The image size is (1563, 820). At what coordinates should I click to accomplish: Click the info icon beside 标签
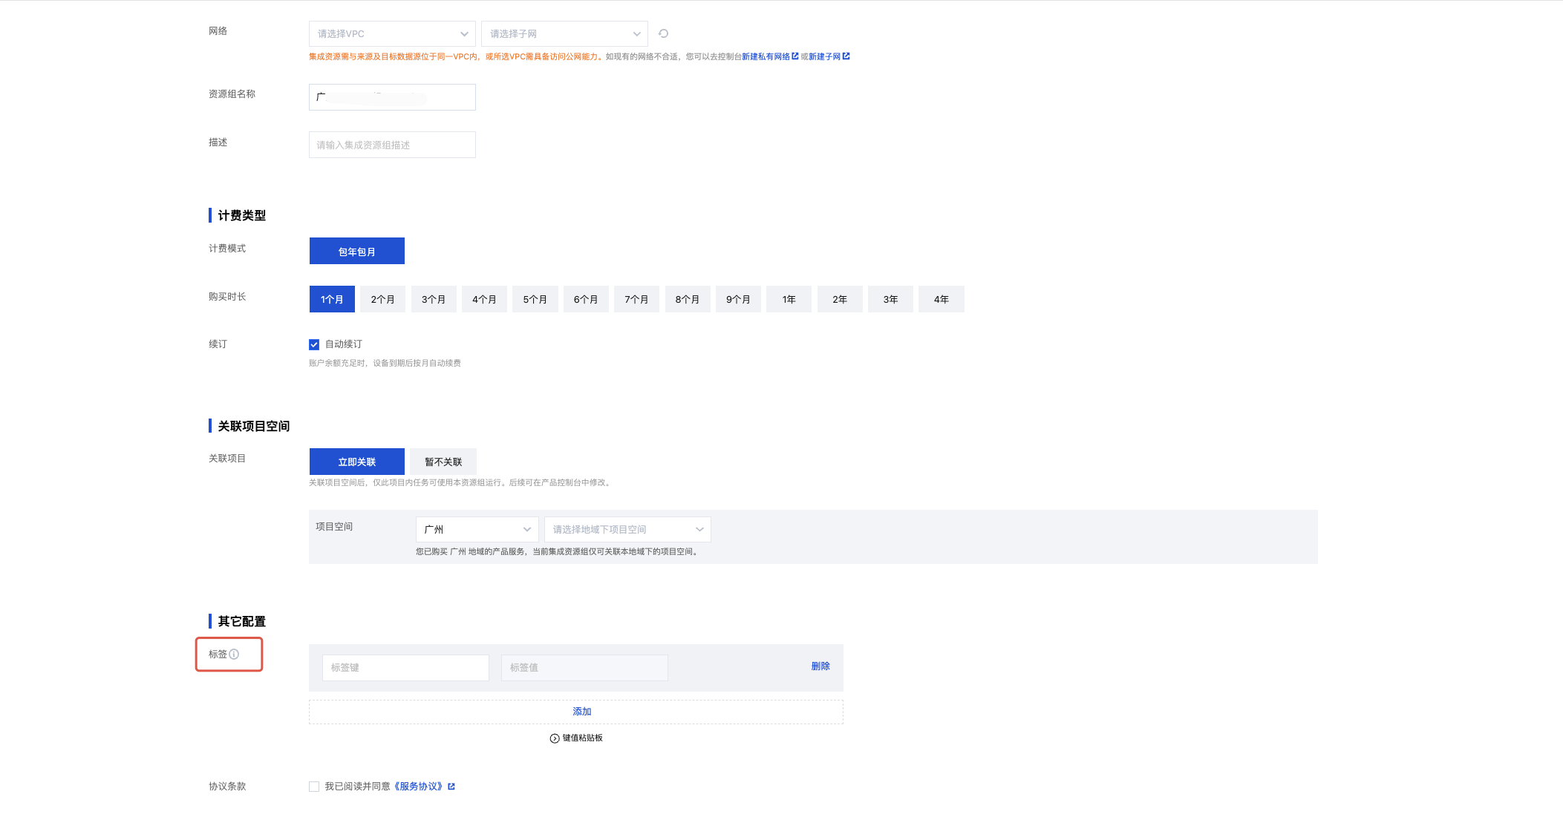tap(234, 654)
